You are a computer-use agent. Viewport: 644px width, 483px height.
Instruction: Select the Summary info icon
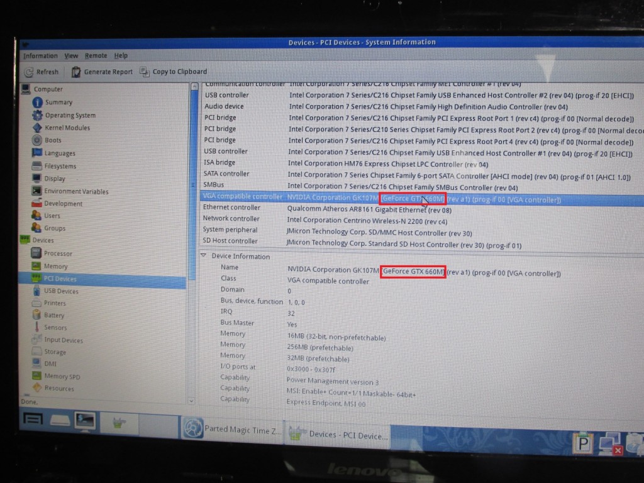pyautogui.click(x=37, y=103)
